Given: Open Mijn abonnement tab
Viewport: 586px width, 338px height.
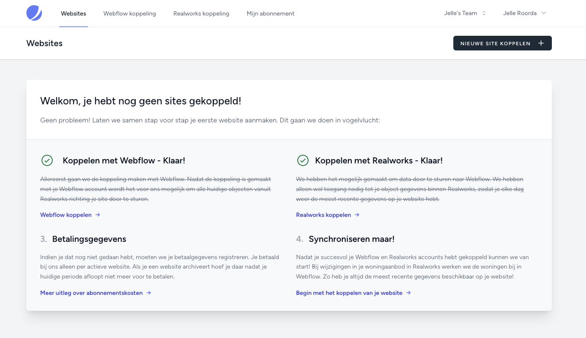Looking at the screenshot, I should 271,13.
